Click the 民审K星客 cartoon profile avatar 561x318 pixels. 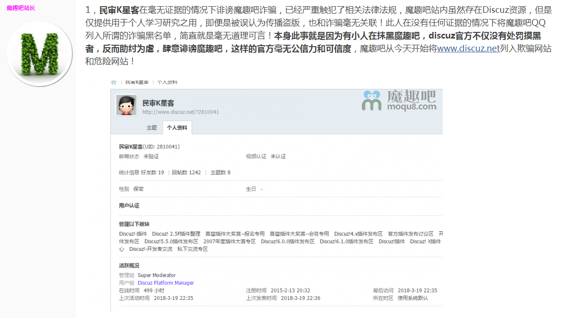(x=126, y=105)
